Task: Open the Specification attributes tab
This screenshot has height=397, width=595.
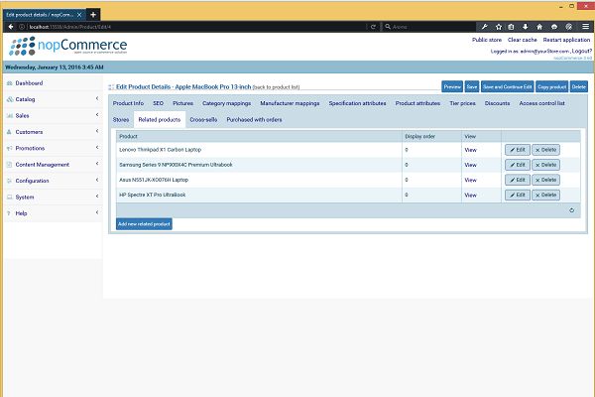Action: click(357, 103)
